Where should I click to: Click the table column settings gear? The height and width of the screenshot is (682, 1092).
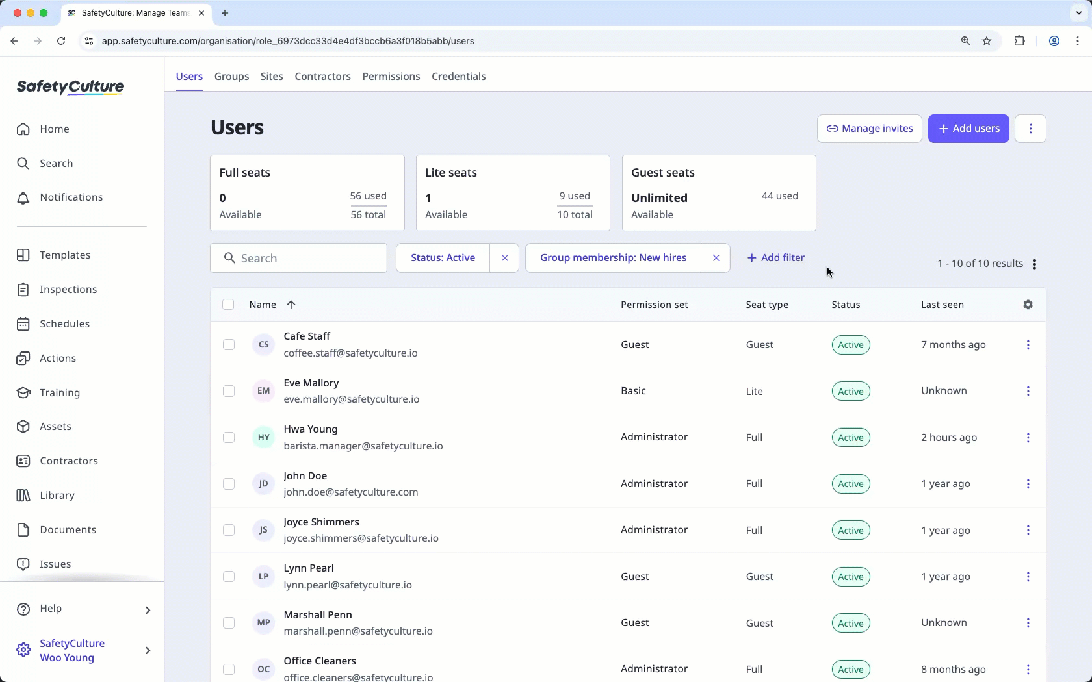pyautogui.click(x=1028, y=305)
